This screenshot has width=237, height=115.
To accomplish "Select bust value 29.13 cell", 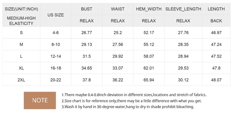I will (87, 44).
